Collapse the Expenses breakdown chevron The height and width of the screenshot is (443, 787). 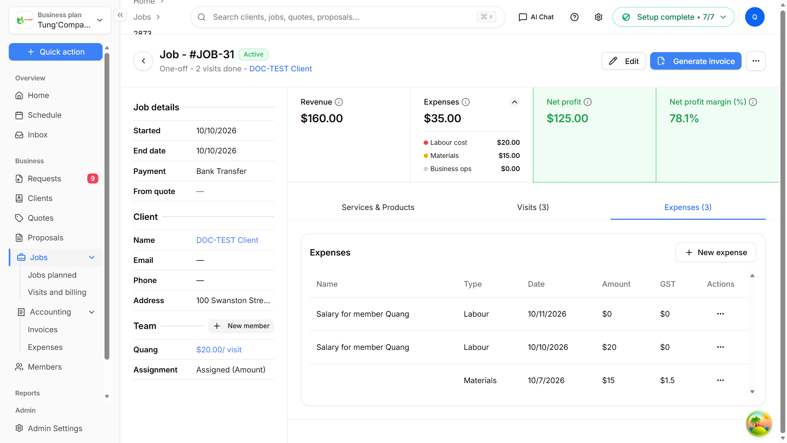[514, 102]
